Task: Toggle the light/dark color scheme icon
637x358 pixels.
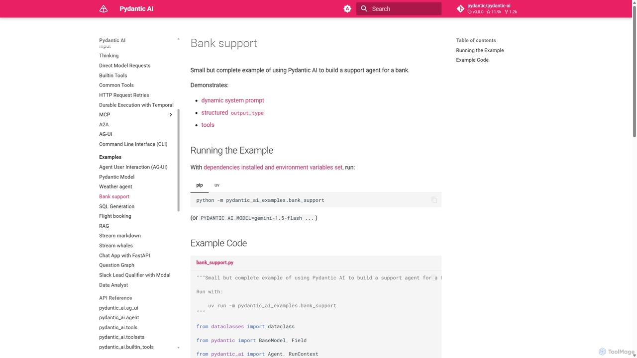Action: click(x=347, y=9)
